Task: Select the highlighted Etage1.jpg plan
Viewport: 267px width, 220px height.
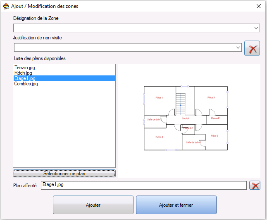Action: click(25, 78)
